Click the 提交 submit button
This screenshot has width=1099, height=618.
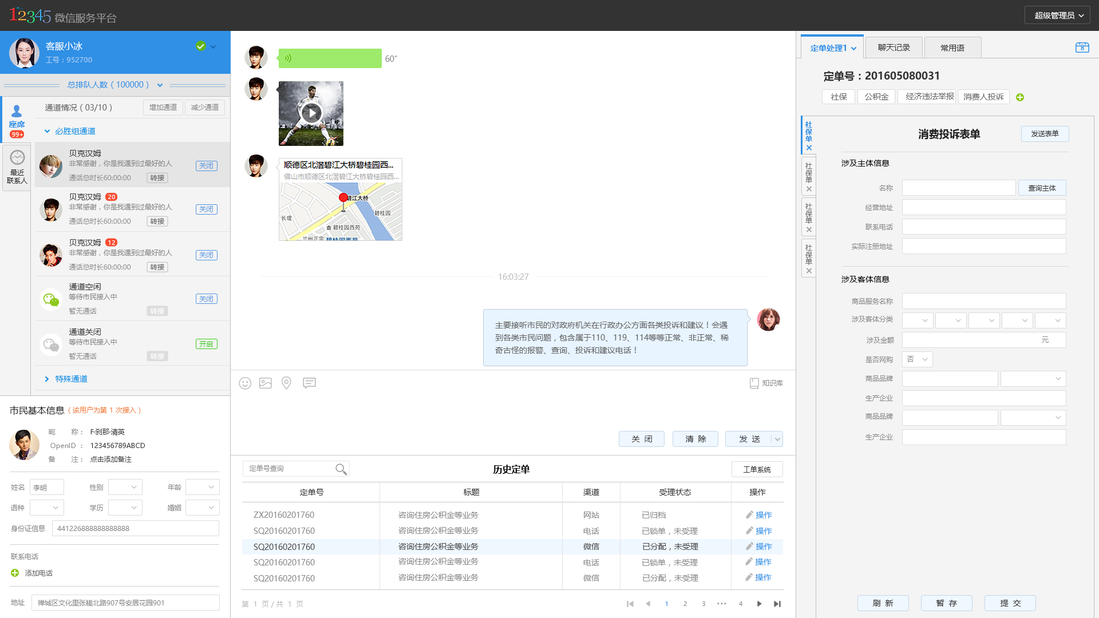click(x=1010, y=603)
